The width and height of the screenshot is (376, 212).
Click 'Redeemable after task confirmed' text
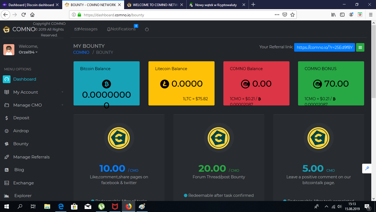(221, 195)
